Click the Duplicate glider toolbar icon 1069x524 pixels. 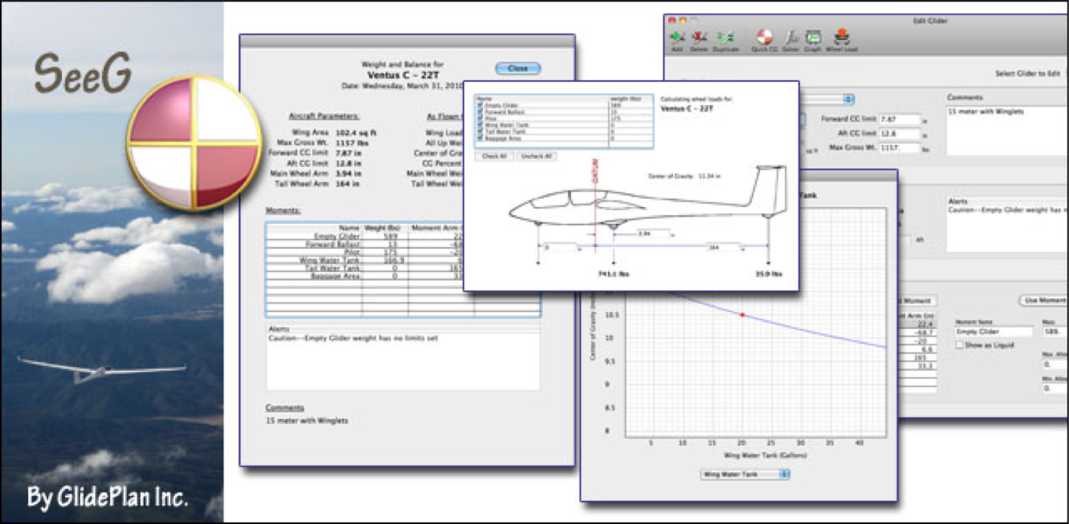[726, 37]
